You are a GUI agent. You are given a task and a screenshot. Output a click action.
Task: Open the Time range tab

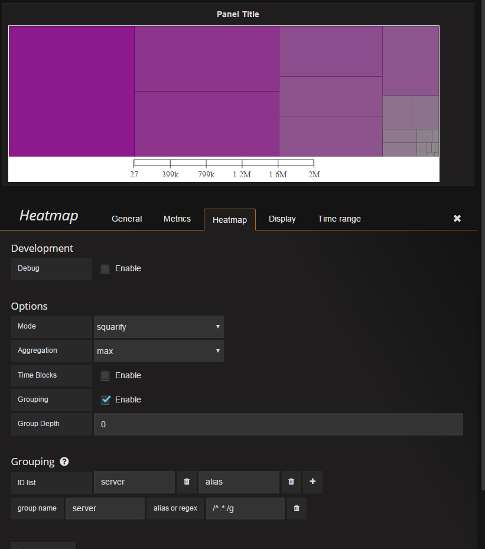[x=339, y=219]
